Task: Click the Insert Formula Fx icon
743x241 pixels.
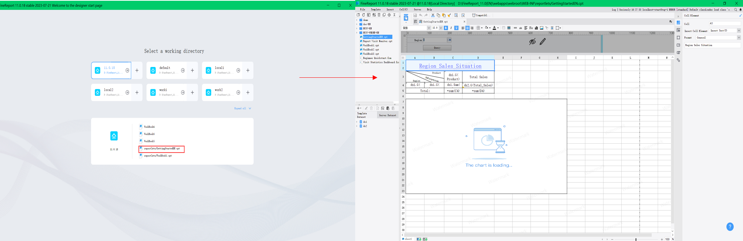Action: click(x=531, y=28)
